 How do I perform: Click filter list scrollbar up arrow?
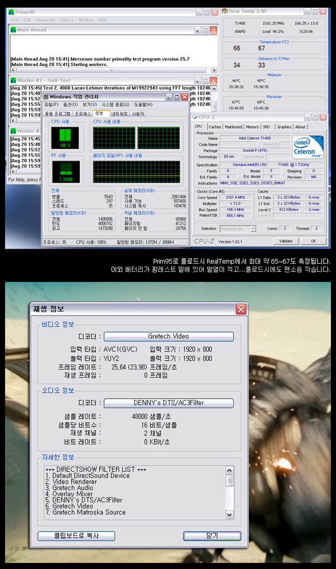coord(230,470)
